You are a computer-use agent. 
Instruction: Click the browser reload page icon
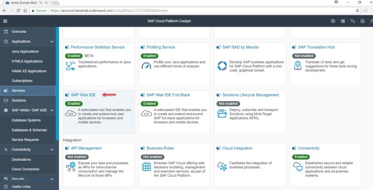tap(19, 10)
